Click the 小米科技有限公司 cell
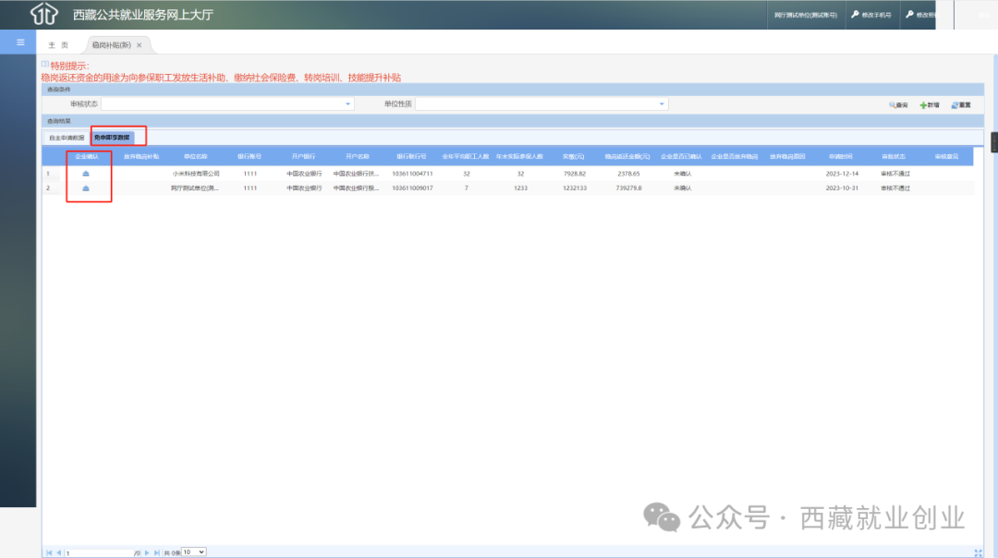This screenshot has width=998, height=558. click(196, 174)
